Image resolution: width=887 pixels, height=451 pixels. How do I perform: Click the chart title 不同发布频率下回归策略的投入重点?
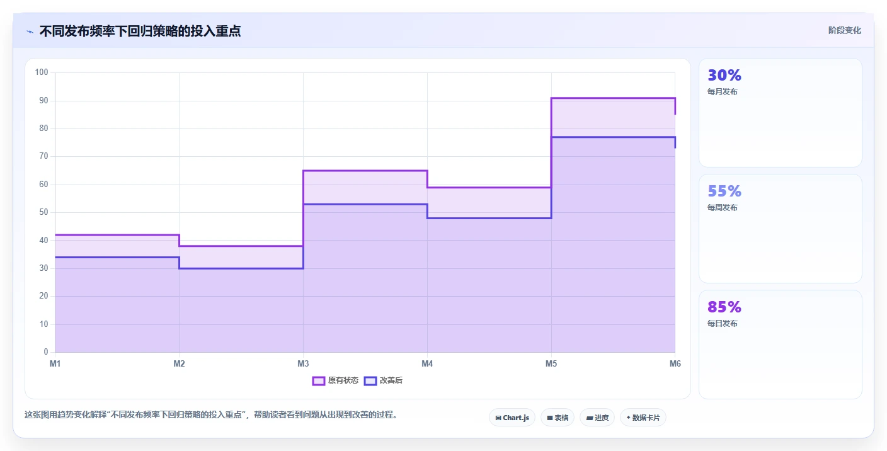140,31
